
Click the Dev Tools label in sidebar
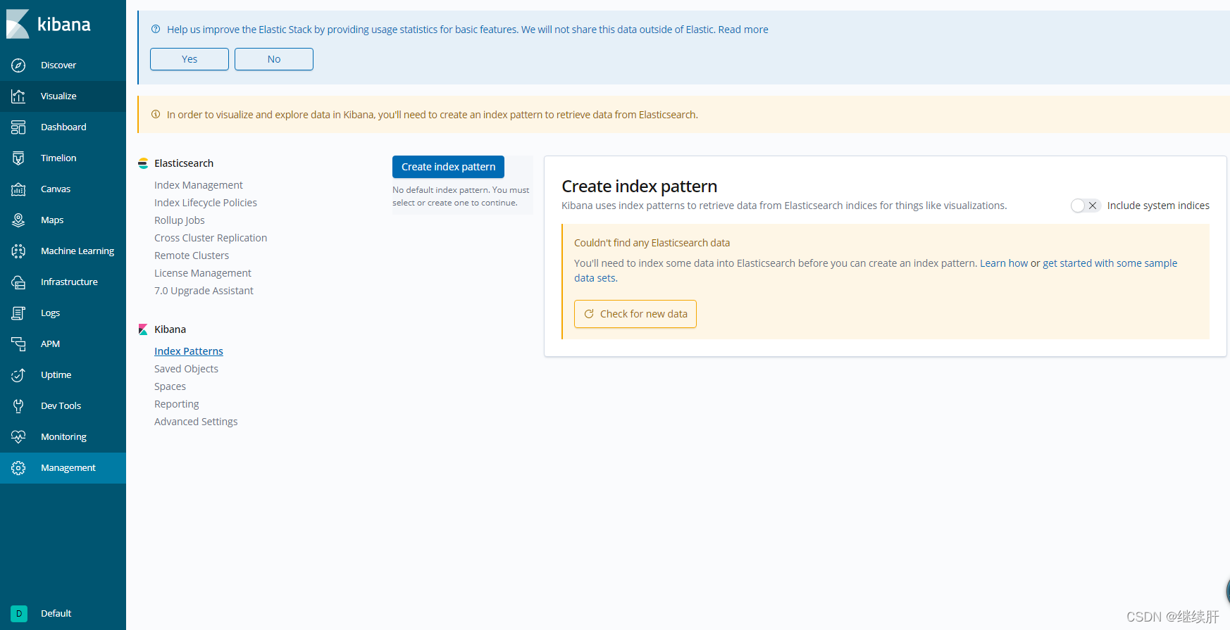click(x=61, y=406)
